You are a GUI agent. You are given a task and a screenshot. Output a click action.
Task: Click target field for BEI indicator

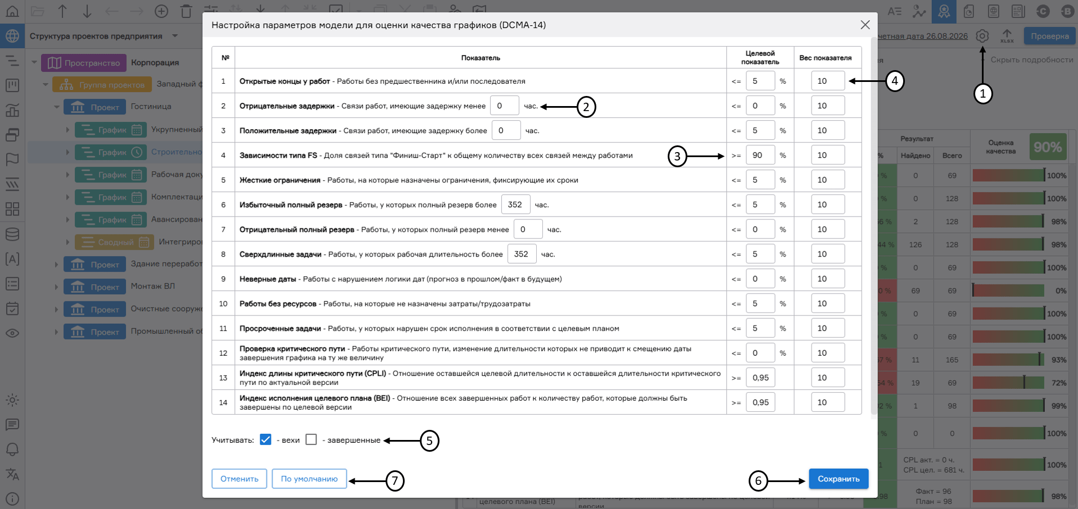coord(760,402)
